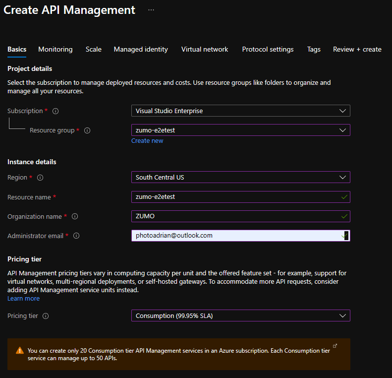Click the warning triangle icon in banner
392x378 pixels.
pos(20,351)
